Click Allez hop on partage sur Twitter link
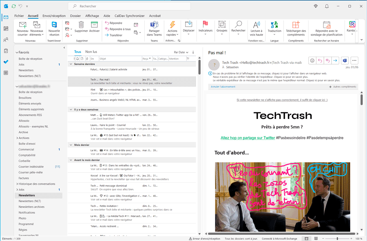367x241 pixels. click(248, 138)
